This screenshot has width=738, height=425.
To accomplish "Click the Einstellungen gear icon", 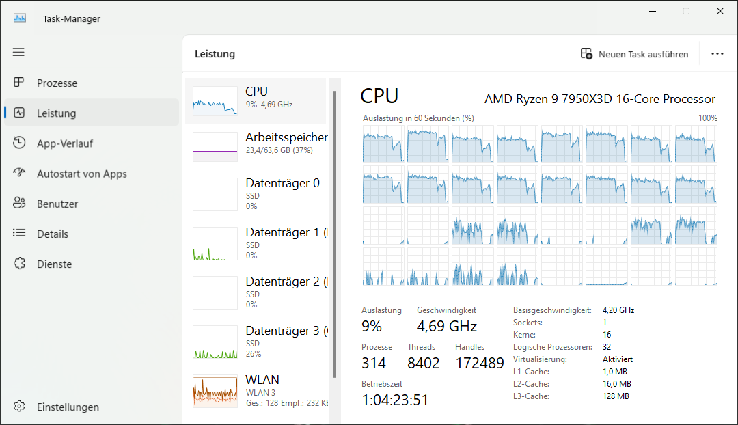I will (19, 406).
